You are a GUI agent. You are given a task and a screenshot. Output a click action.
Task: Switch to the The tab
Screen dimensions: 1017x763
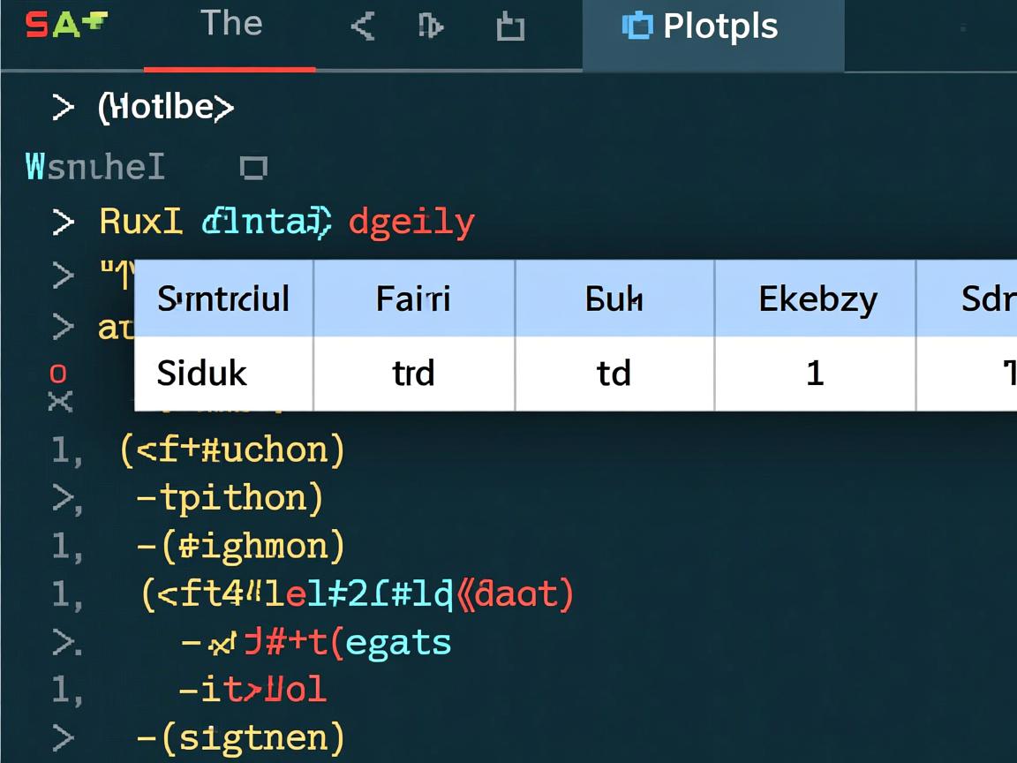tap(230, 24)
